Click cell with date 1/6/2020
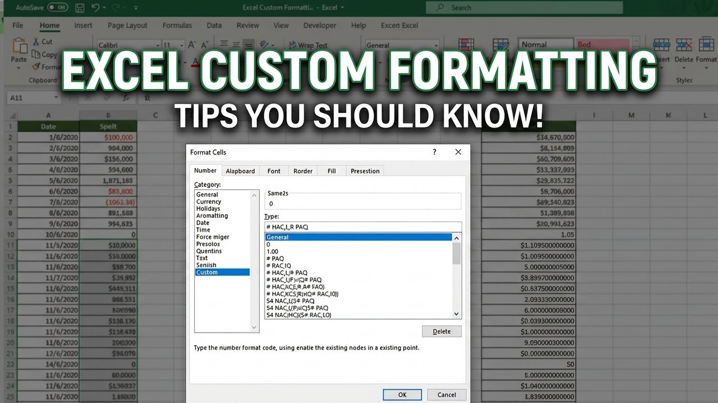The image size is (718, 403). [x=49, y=137]
